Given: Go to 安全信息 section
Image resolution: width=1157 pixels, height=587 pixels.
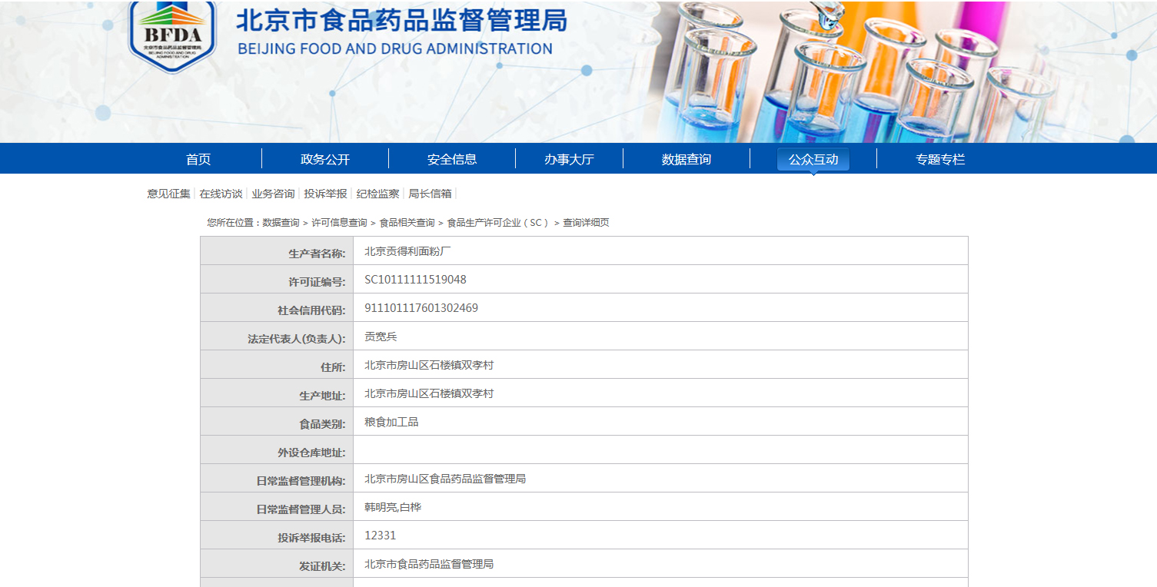Looking at the screenshot, I should (x=452, y=159).
